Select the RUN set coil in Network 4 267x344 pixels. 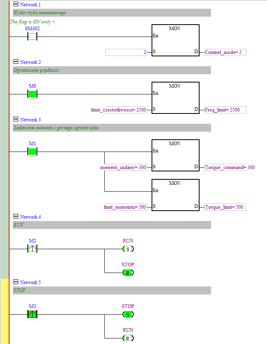coord(128,249)
